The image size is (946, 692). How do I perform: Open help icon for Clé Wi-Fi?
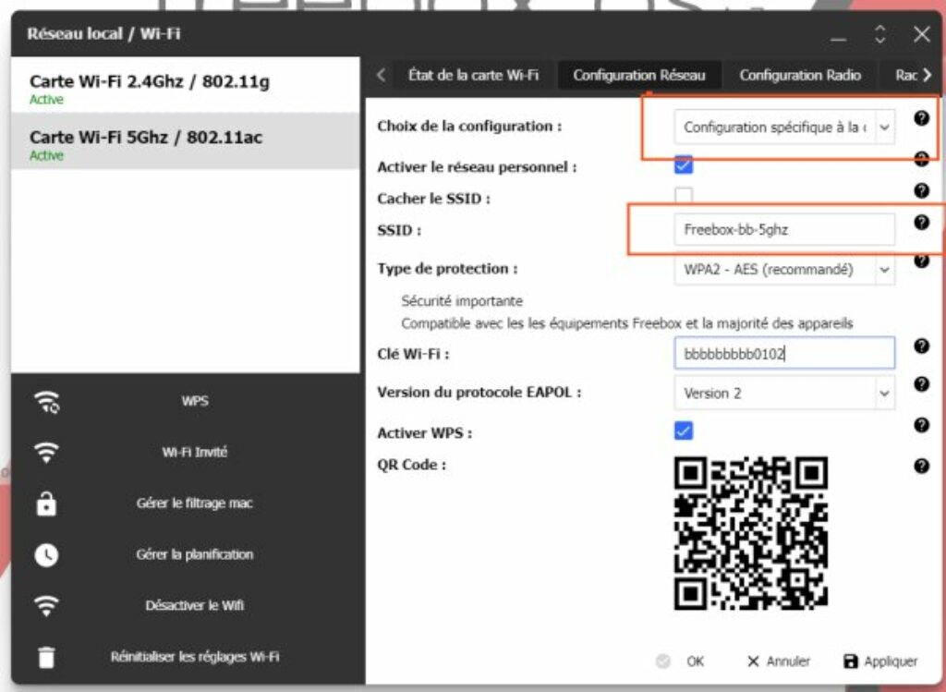point(920,346)
